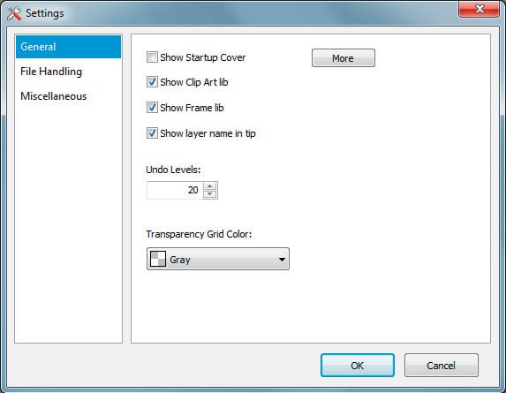
Task: Switch to File Handling settings
Action: coord(51,72)
